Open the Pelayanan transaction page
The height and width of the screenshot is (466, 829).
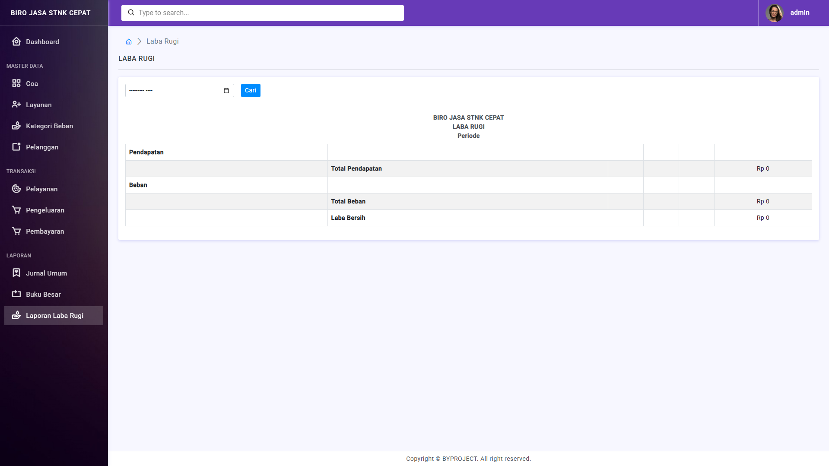click(x=54, y=189)
